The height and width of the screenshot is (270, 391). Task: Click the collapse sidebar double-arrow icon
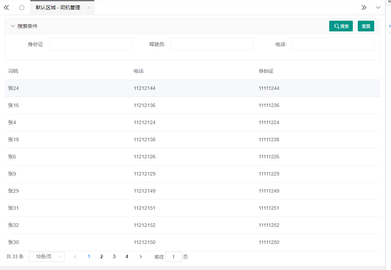[x=6, y=7]
